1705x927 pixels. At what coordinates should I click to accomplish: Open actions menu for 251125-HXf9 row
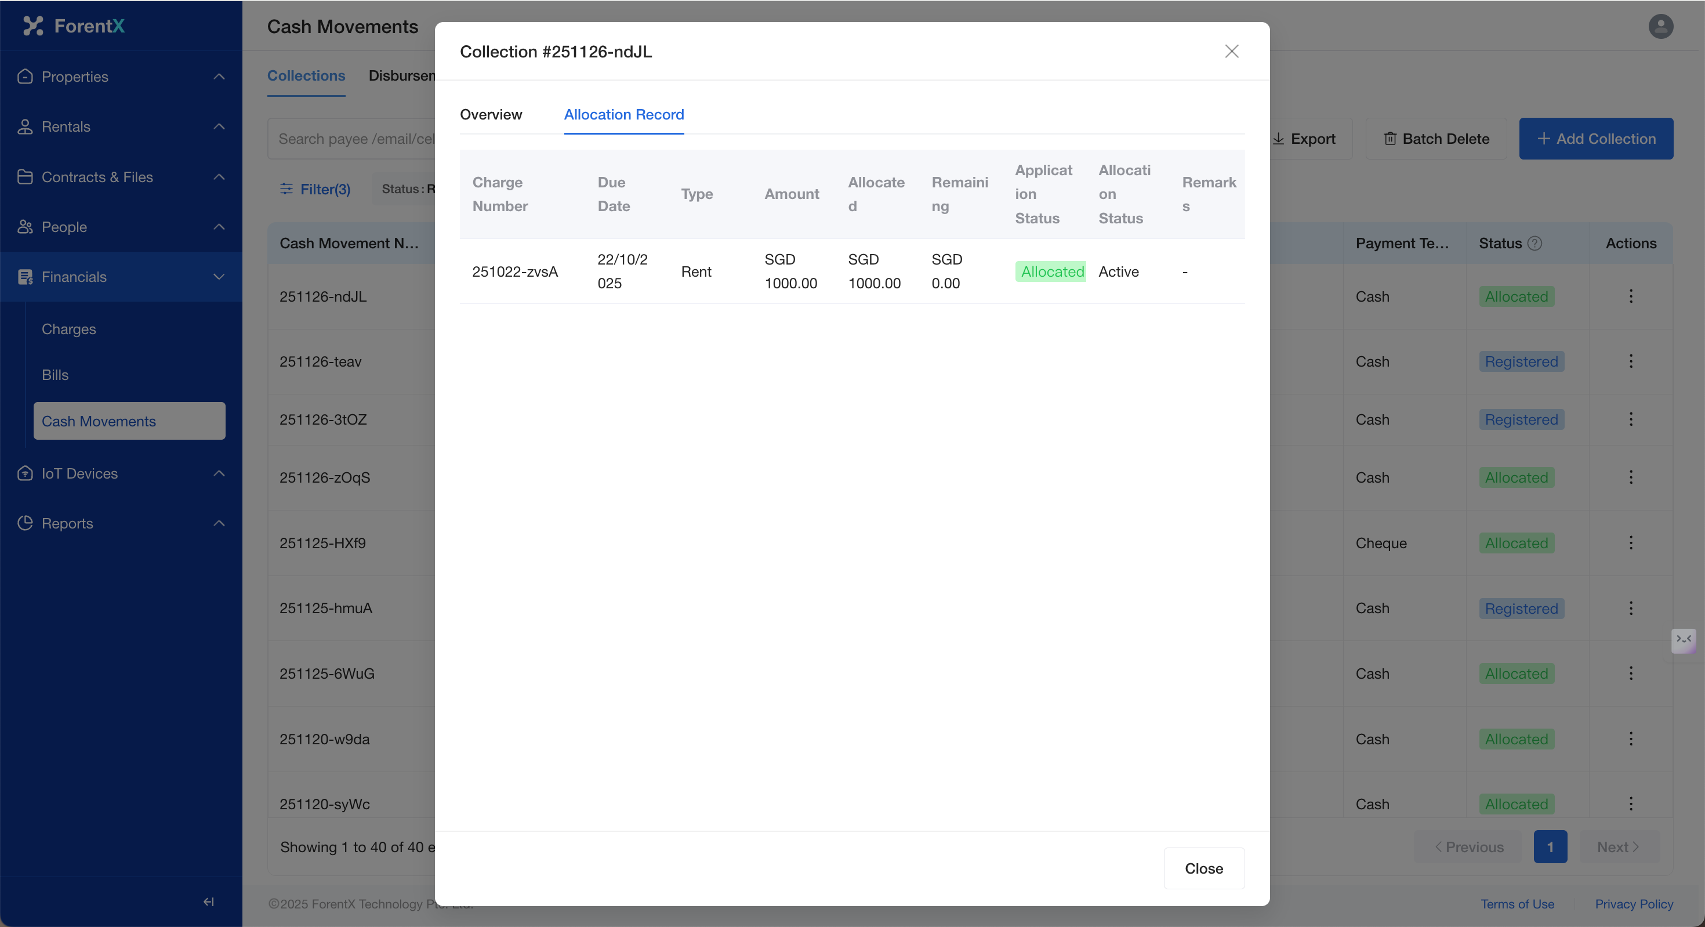(1630, 543)
